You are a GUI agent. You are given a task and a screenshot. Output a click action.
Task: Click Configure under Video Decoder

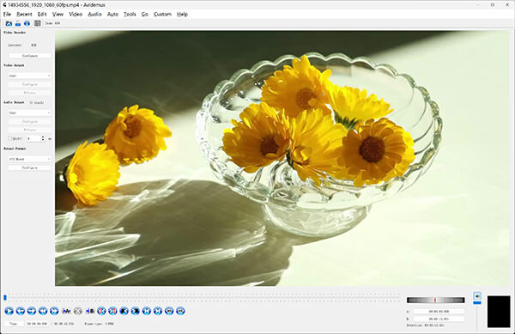click(x=29, y=56)
